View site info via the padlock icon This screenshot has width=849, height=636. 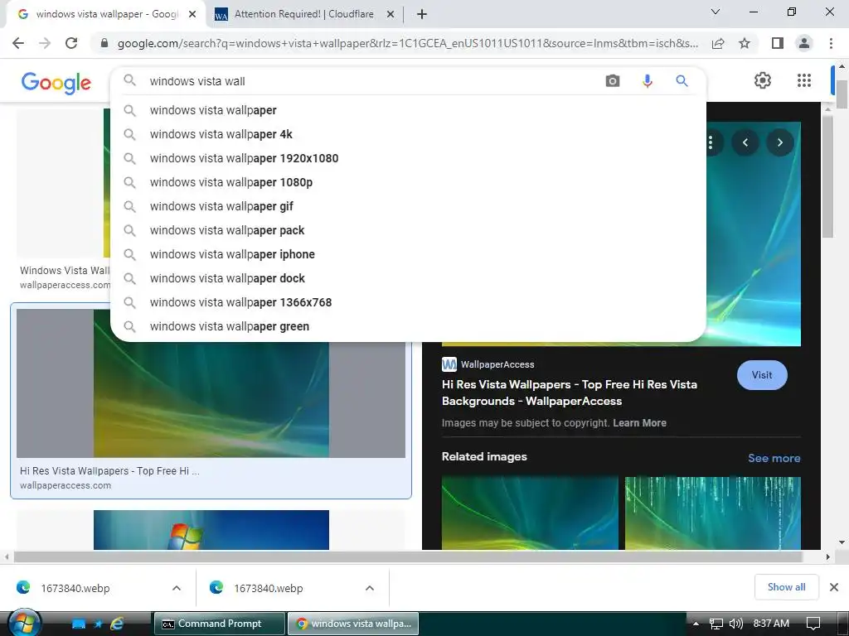point(104,43)
